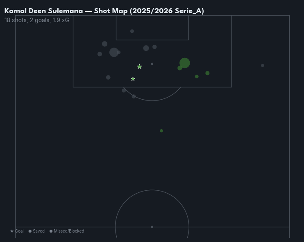The width and height of the screenshot is (304, 242).
Task: Click the "18 shots, 2 goals, 1.9 xG" subtitle
Action: pos(37,20)
